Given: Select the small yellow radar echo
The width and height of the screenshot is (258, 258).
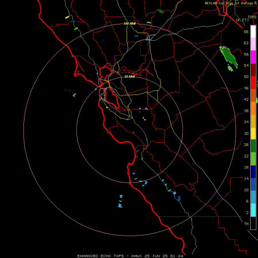Looking at the screenshot, I should pos(67,17).
